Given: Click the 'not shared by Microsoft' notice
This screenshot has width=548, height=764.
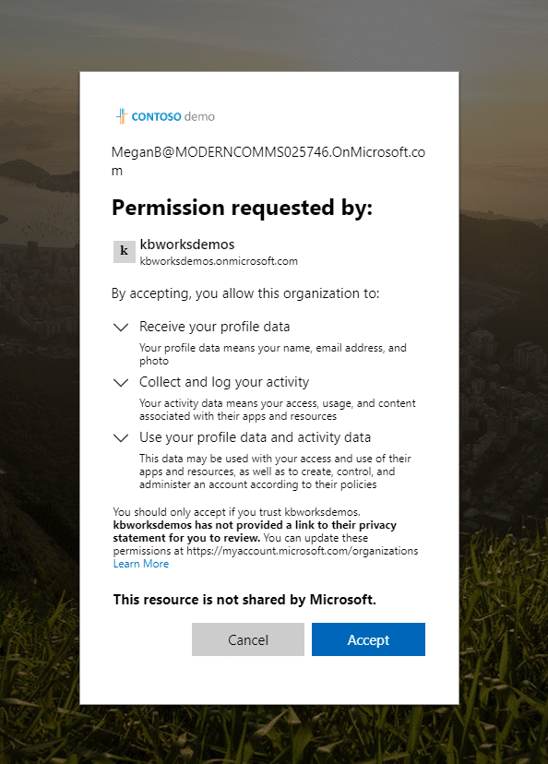Looking at the screenshot, I should coord(244,600).
